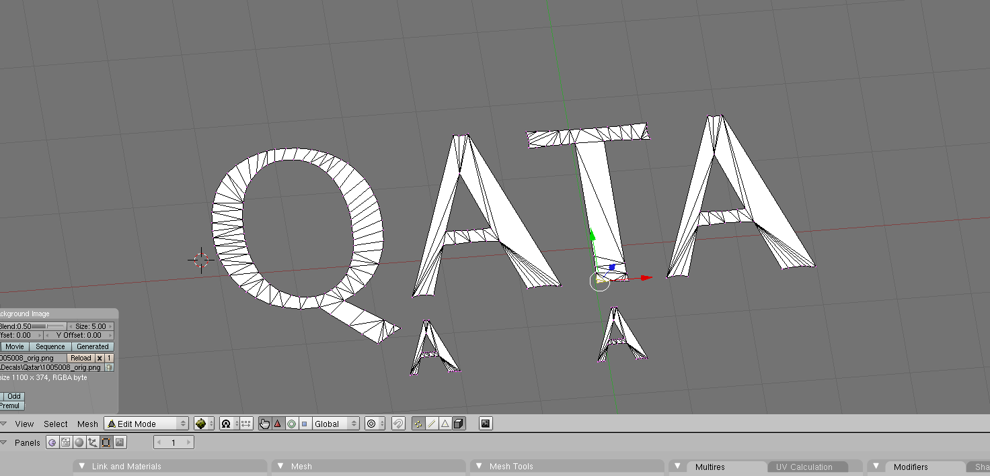Collapse the Multires panel
The height and width of the screenshot is (476, 990).
679,466
